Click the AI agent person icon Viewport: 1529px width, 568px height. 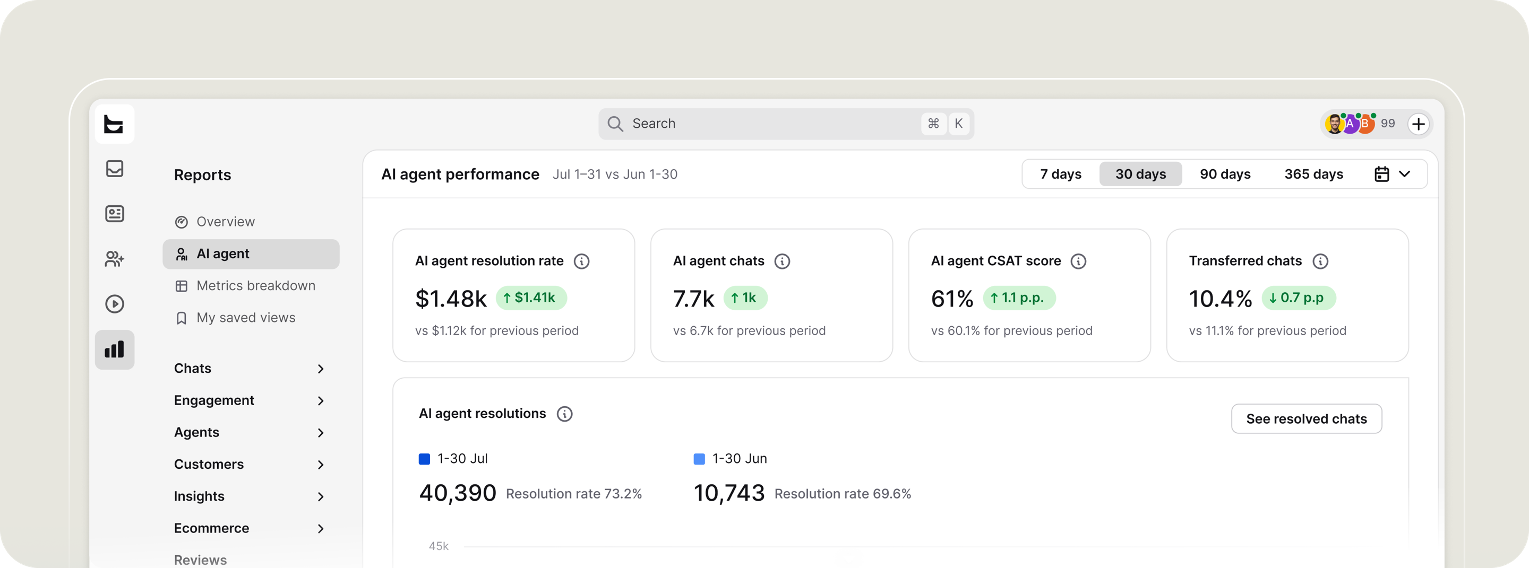(x=182, y=255)
